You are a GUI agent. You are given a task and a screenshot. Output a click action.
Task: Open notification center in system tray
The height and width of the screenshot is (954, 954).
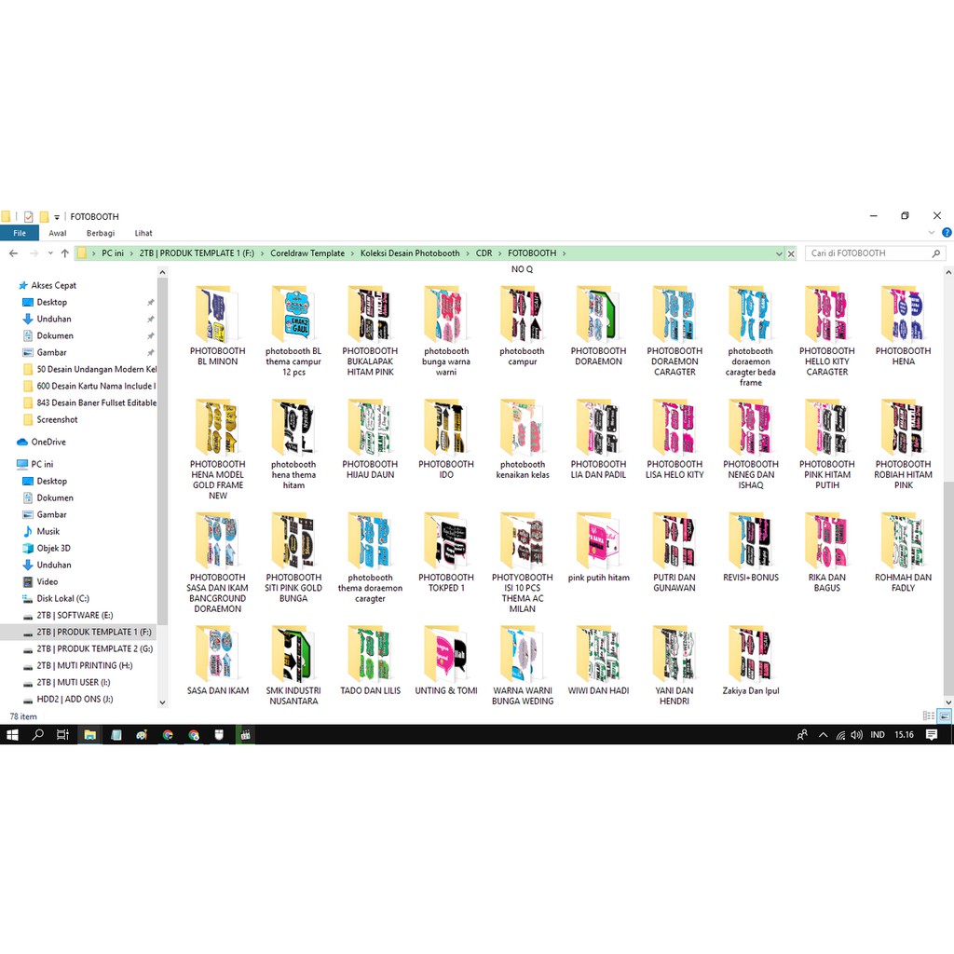click(932, 735)
